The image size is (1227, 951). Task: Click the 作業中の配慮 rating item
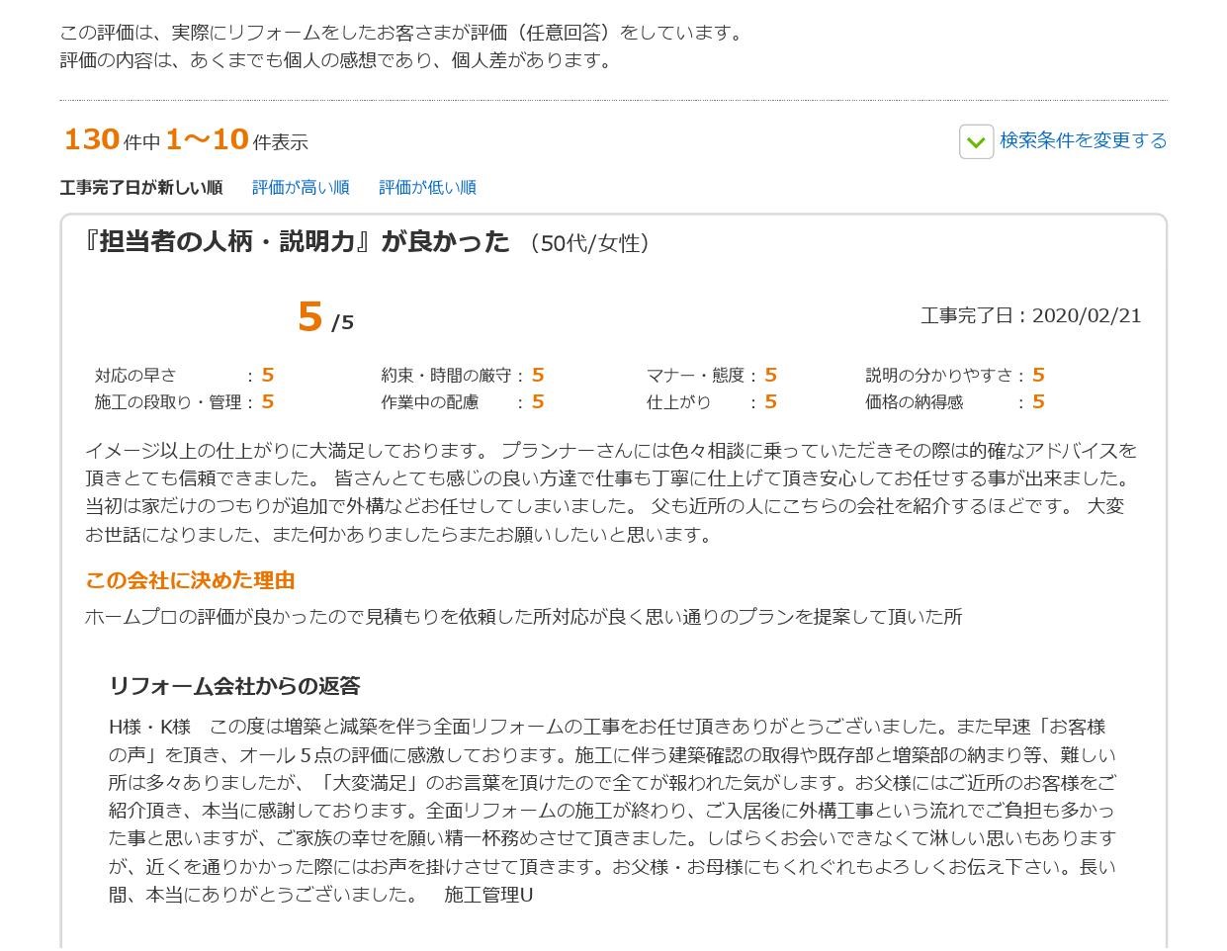point(462,402)
